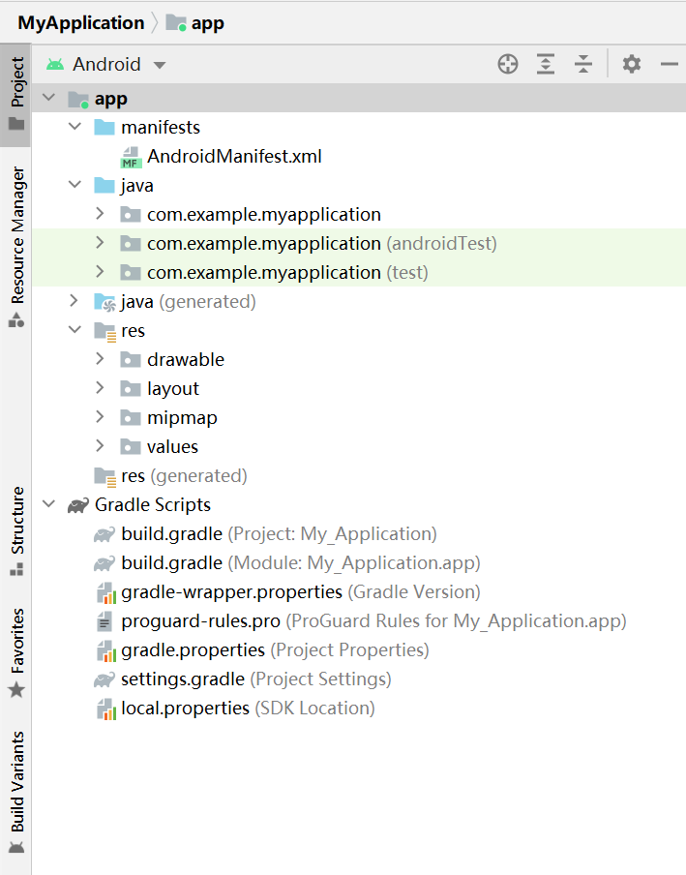
Task: Click the Gradle Scripts elephant icon
Action: pos(78,505)
